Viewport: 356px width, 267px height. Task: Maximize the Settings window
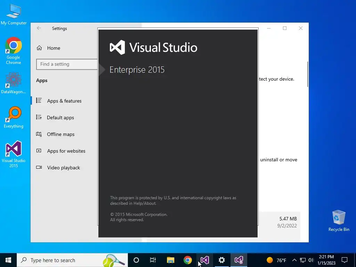pos(285,28)
